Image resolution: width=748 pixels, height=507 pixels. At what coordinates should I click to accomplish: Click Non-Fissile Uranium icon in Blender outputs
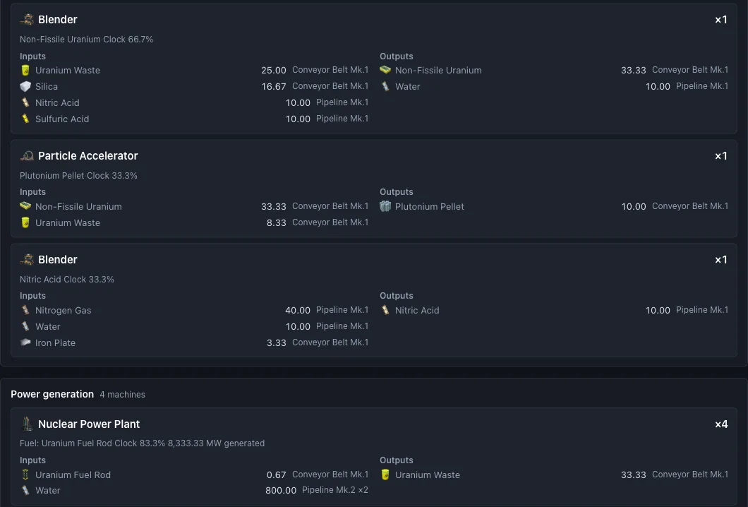(x=385, y=70)
